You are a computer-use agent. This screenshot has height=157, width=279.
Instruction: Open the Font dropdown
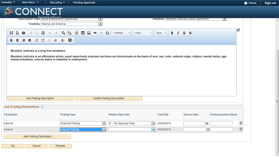click(x=143, y=33)
